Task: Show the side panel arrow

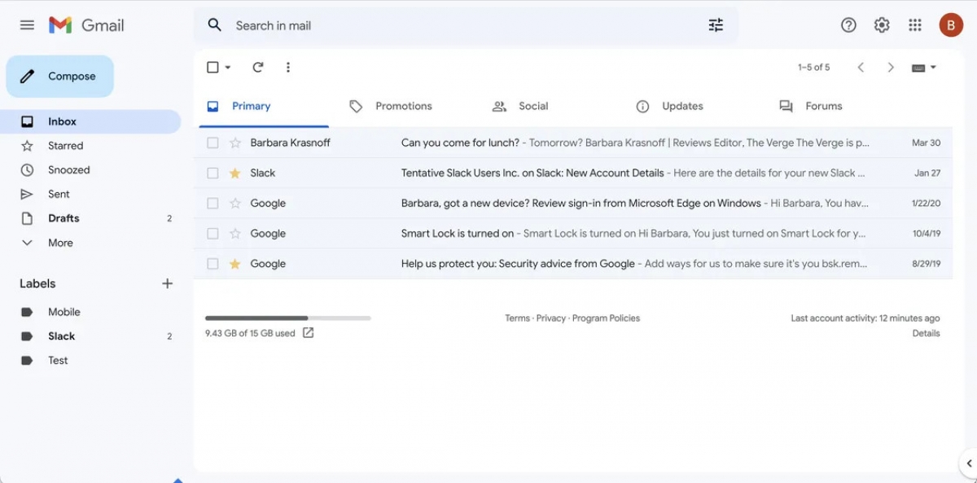Action: [969, 463]
